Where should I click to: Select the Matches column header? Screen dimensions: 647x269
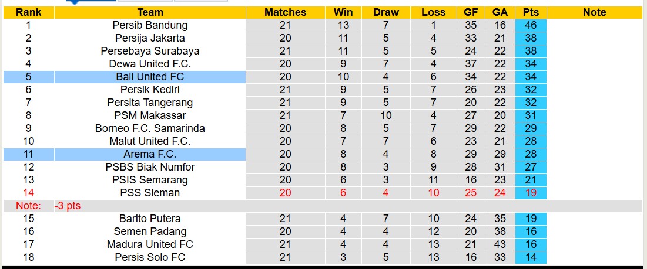(x=285, y=12)
